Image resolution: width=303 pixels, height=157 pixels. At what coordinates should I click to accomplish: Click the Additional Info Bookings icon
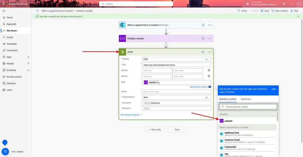(x=222, y=134)
